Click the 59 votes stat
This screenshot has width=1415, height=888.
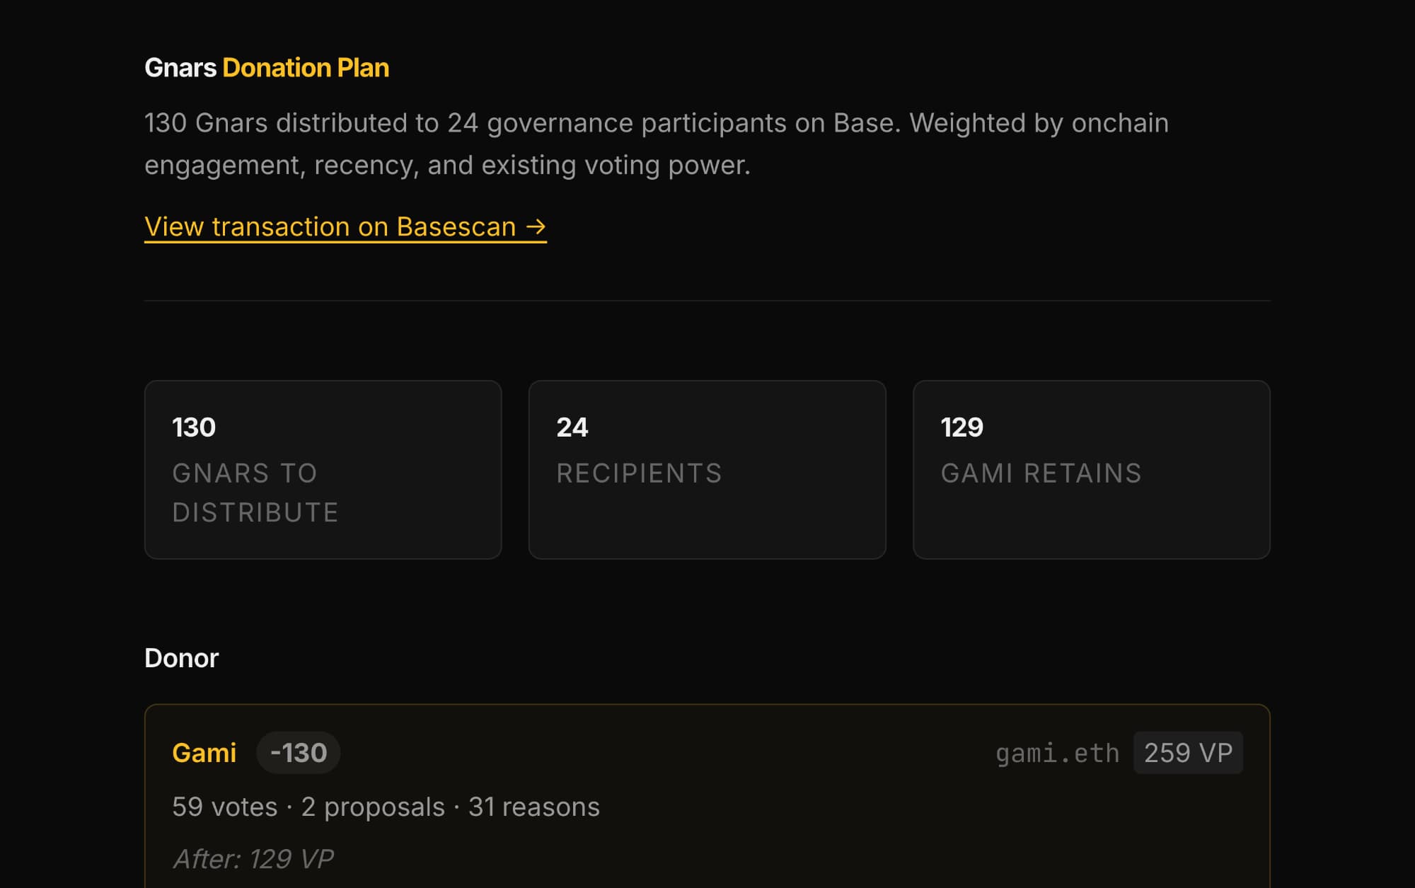[x=224, y=807]
